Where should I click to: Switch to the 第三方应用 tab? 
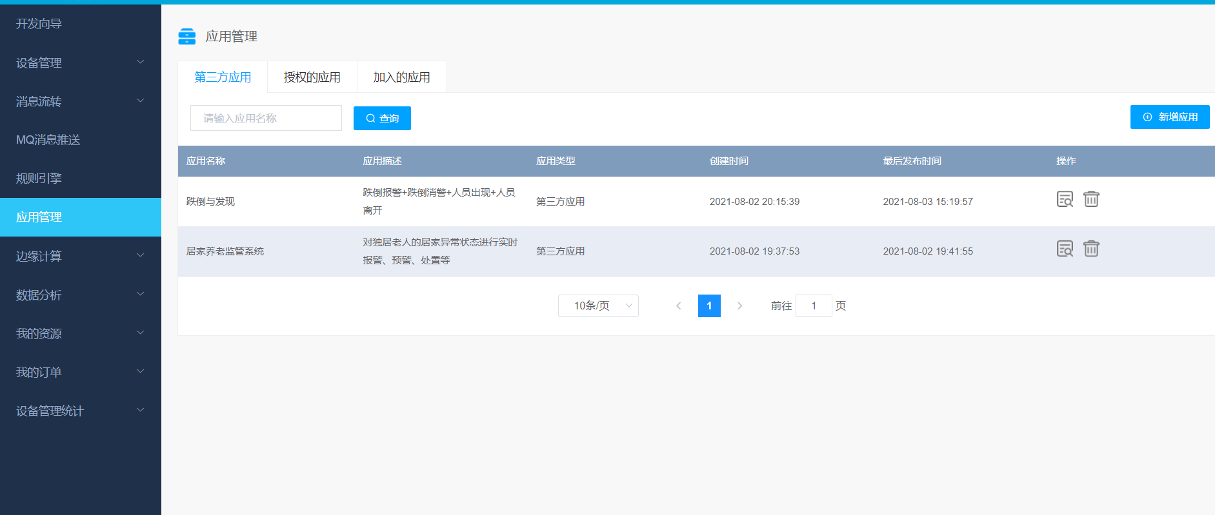click(223, 77)
